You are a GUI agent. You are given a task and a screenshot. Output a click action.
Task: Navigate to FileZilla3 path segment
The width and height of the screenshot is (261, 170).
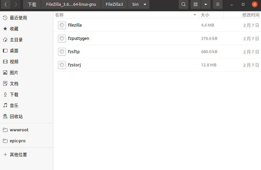pos(114,4)
